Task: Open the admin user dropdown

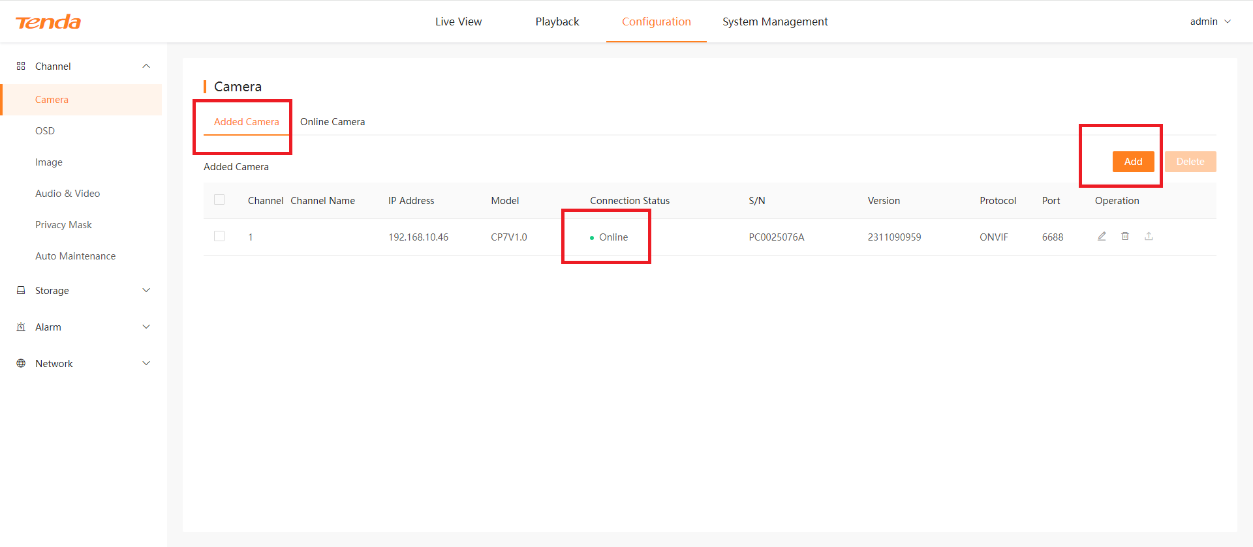Action: point(1210,22)
